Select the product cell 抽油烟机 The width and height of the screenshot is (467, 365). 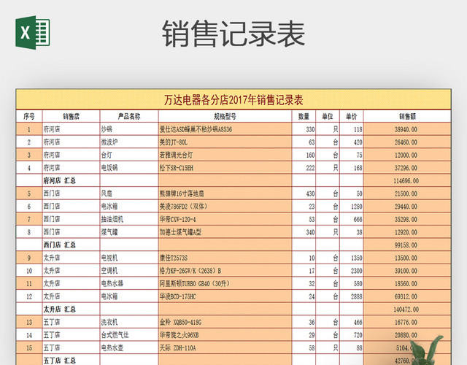[129, 219]
